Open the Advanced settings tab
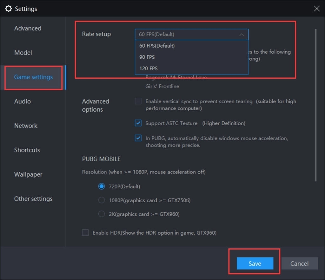 [x=28, y=28]
